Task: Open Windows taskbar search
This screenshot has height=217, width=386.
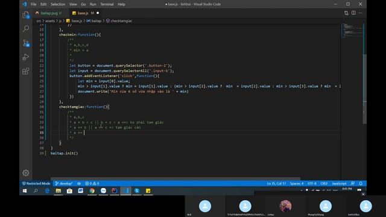Action: point(36,190)
